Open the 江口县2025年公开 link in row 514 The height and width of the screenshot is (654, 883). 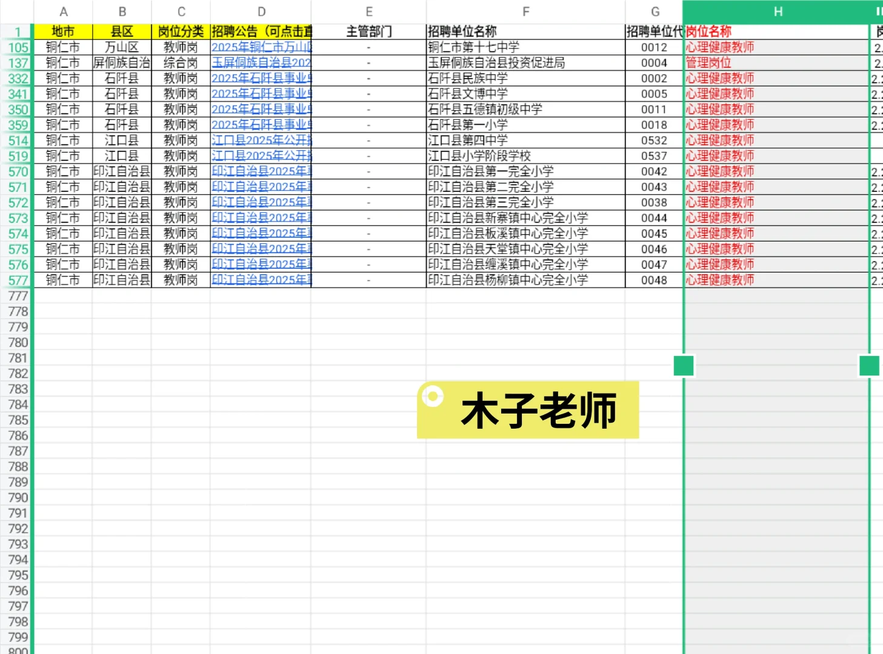point(261,140)
